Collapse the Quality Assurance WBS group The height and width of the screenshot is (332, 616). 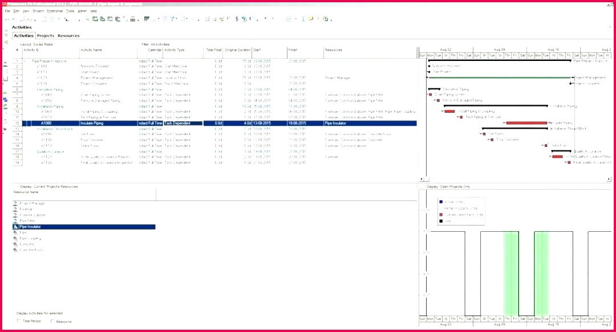click(29, 151)
